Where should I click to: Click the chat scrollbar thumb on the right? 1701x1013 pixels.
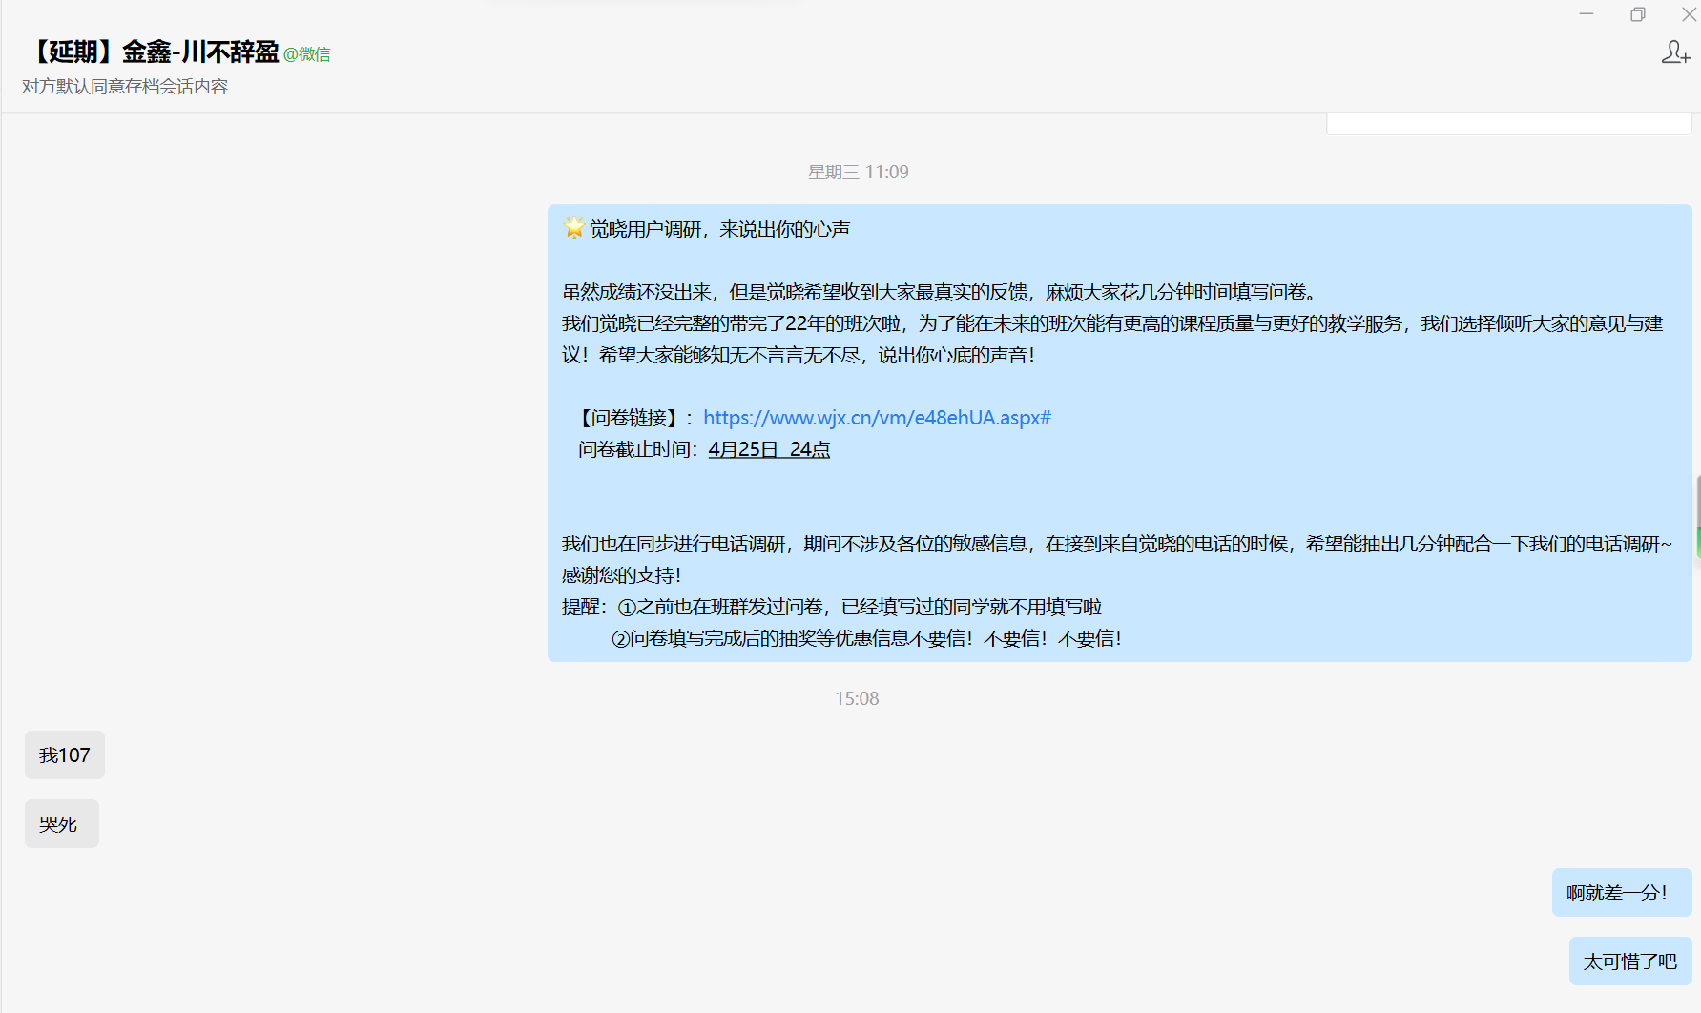pos(1698,516)
